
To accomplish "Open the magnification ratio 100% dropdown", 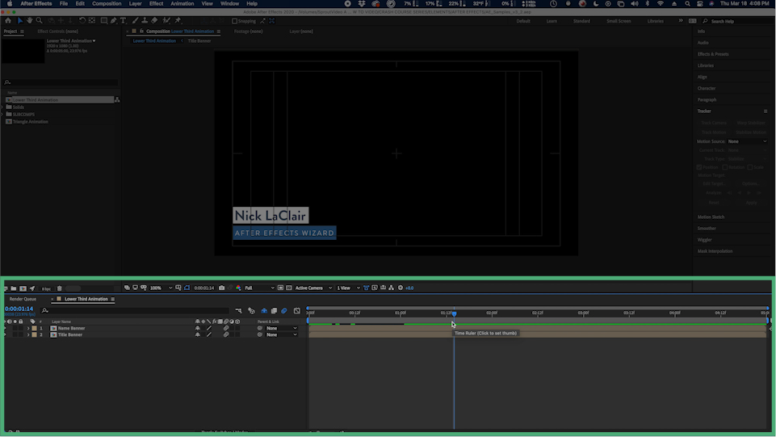I will (x=161, y=288).
